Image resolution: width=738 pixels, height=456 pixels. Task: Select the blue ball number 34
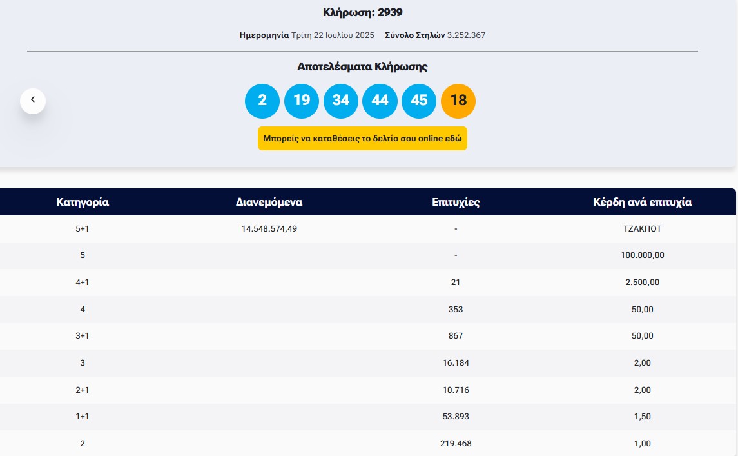coord(341,101)
